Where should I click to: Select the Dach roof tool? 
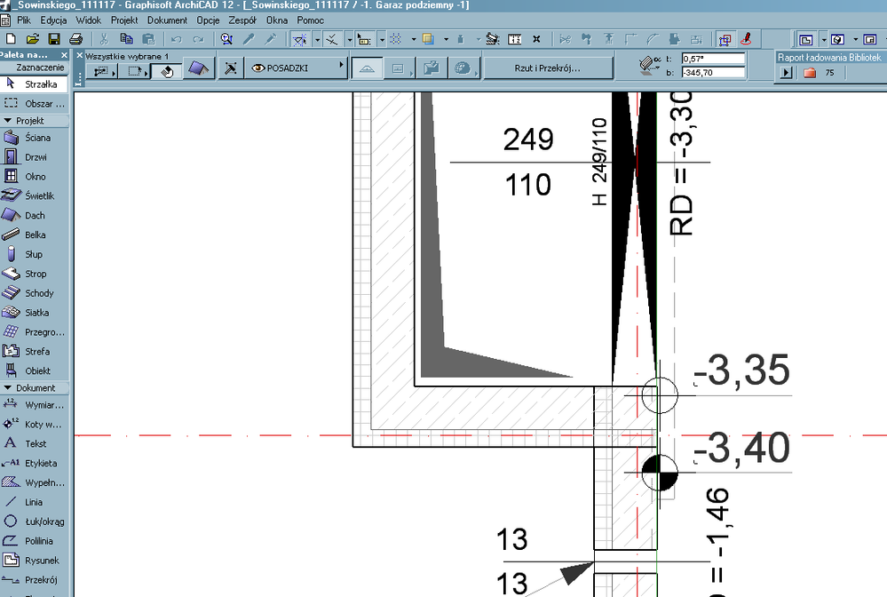click(34, 215)
